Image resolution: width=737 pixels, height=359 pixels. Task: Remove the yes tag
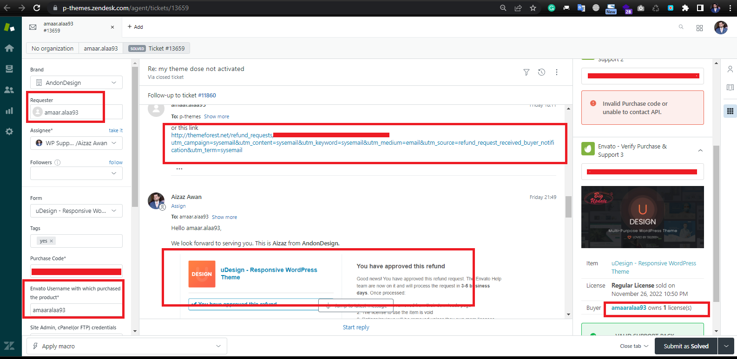click(51, 241)
